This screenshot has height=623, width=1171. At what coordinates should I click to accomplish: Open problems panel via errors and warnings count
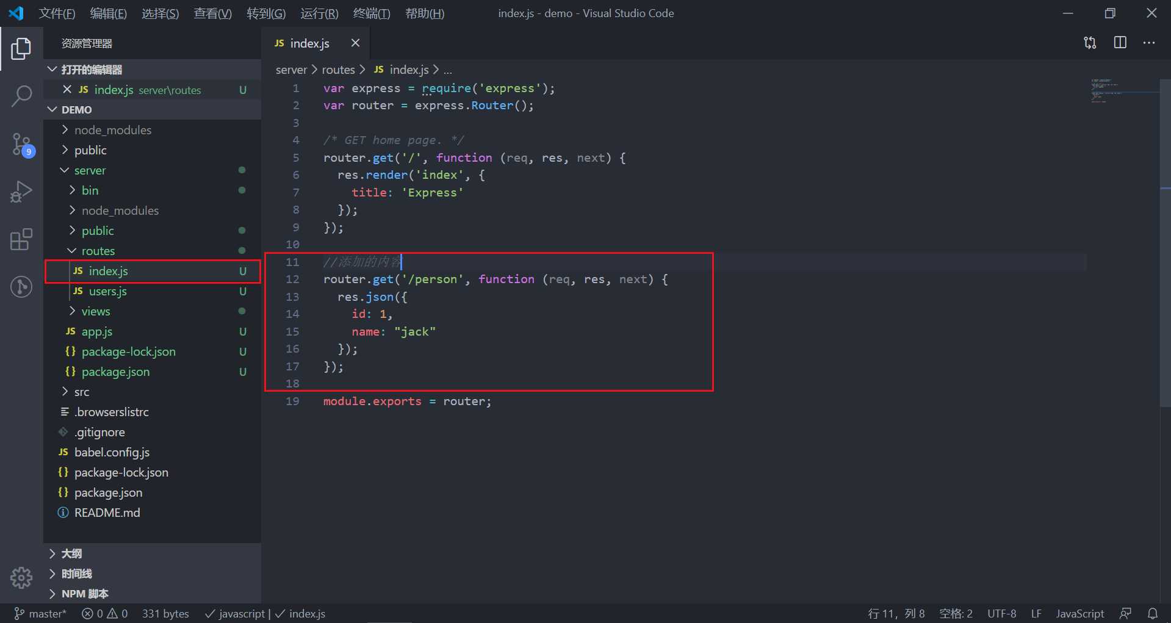click(105, 613)
